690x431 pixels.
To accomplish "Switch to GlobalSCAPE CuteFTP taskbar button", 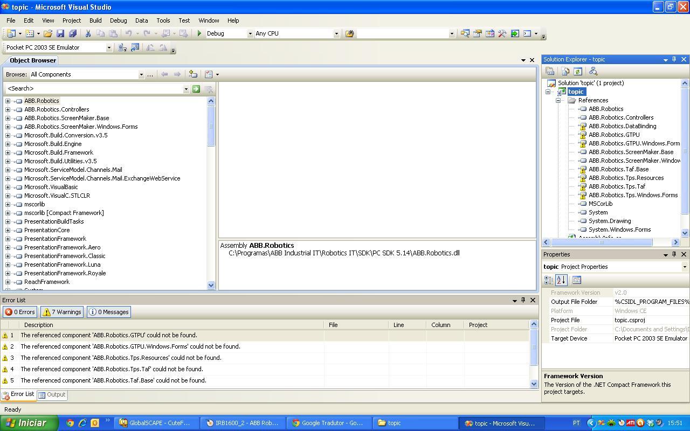I will pyautogui.click(x=157, y=423).
